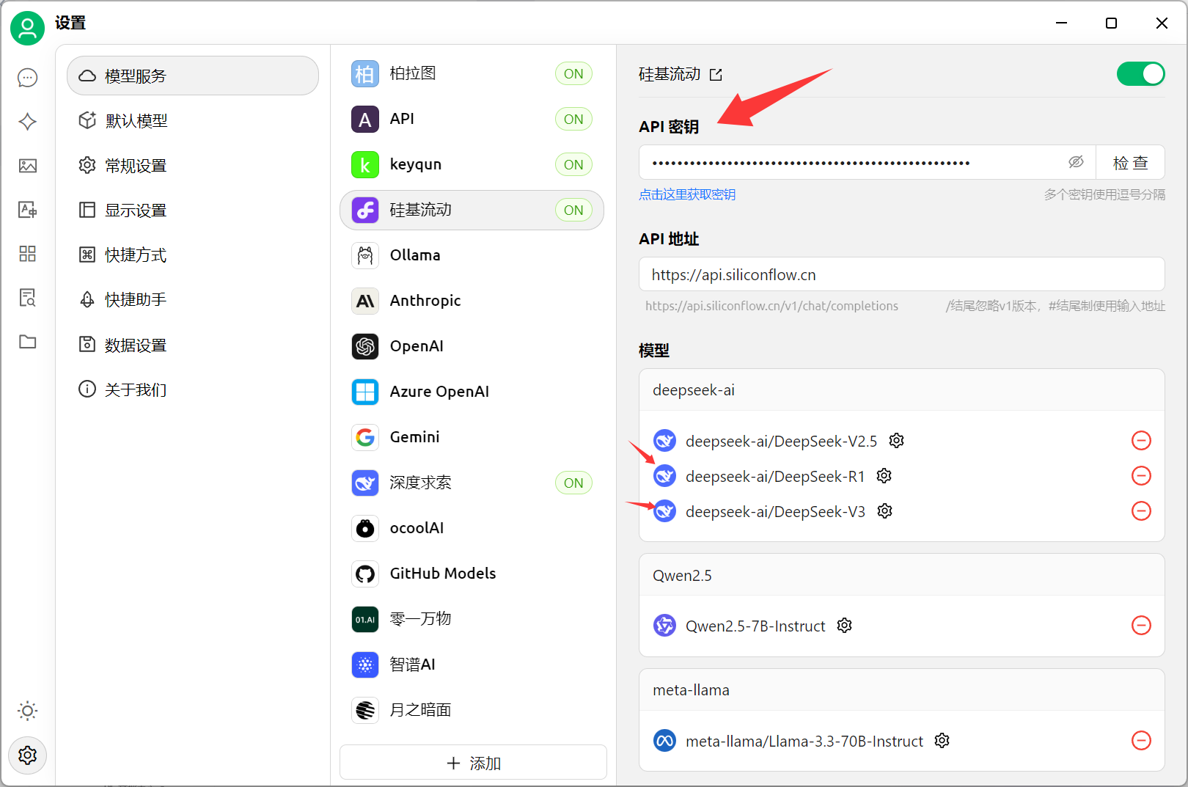This screenshot has height=787, width=1188.
Task: Open 显示设置 settings section
Action: coord(193,211)
